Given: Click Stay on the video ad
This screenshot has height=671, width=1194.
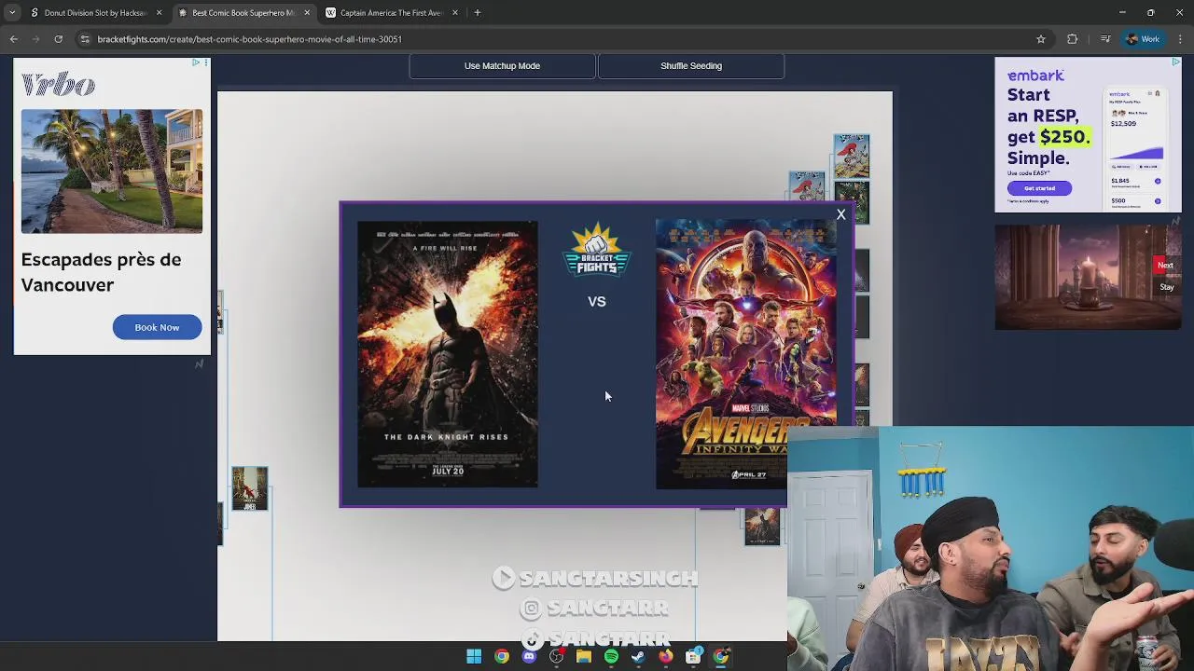Looking at the screenshot, I should point(1167,287).
